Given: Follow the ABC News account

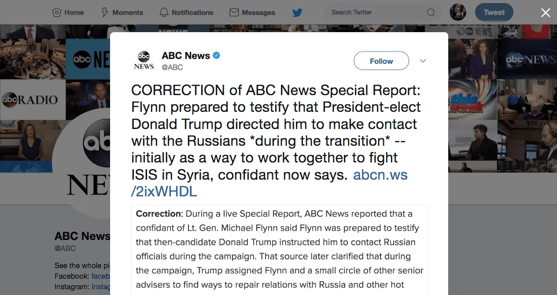Looking at the screenshot, I should click(x=381, y=61).
